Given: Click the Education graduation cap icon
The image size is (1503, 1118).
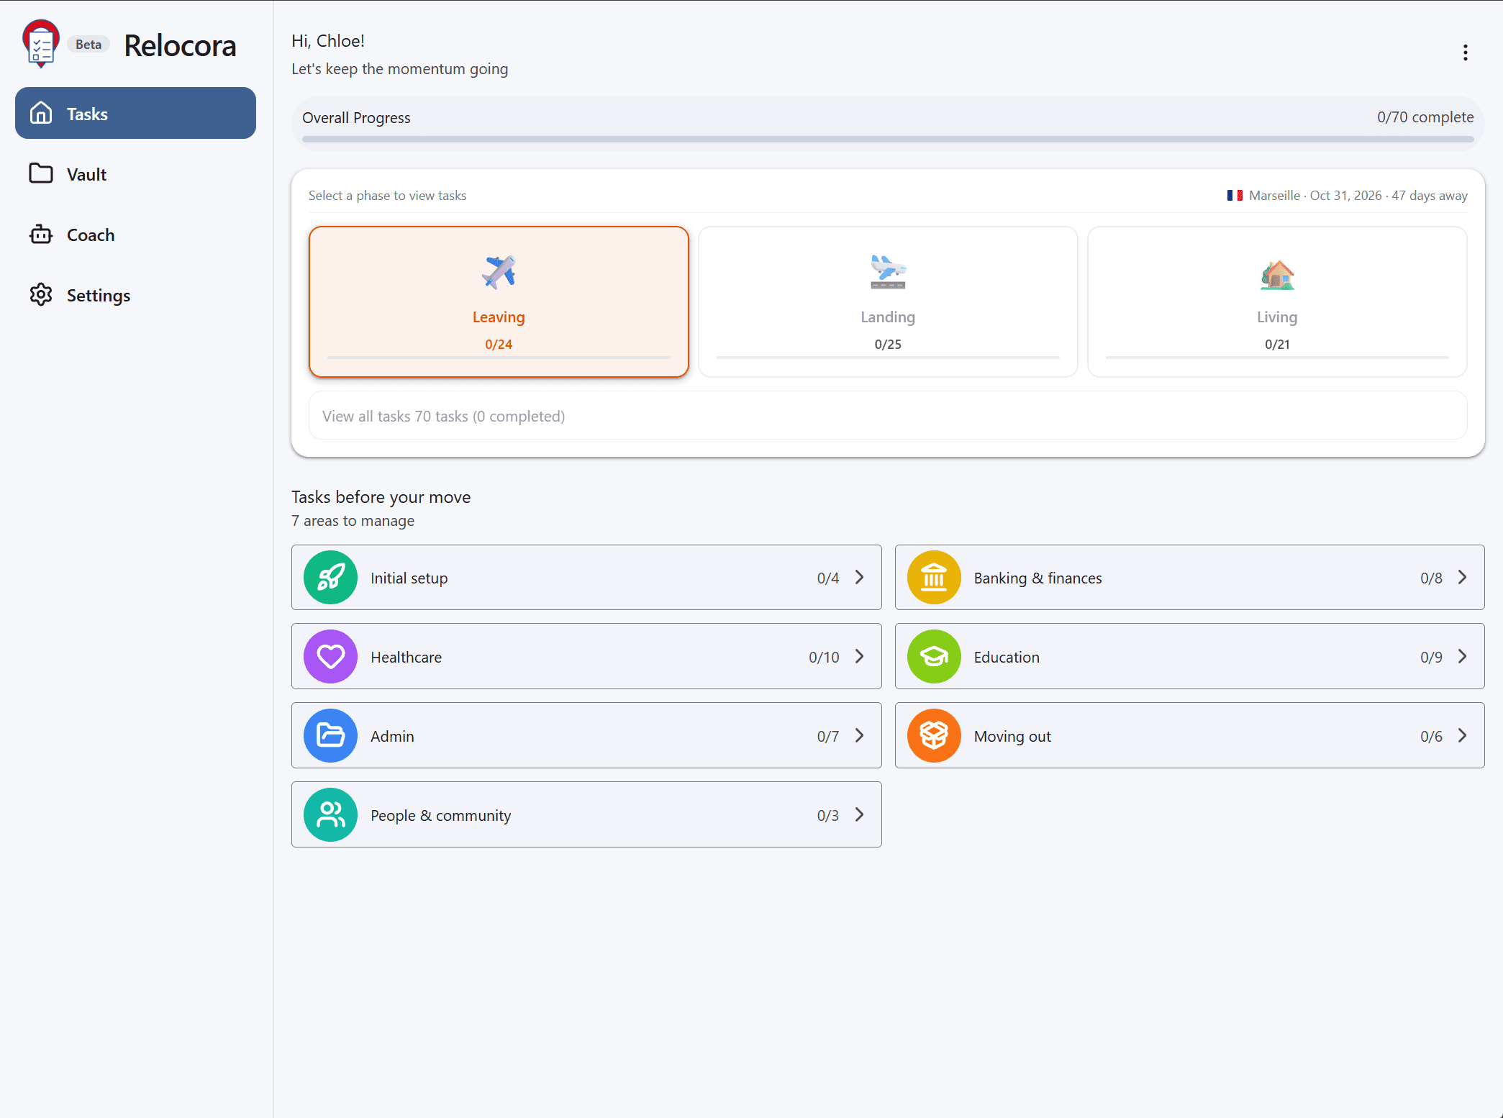Looking at the screenshot, I should pyautogui.click(x=934, y=657).
